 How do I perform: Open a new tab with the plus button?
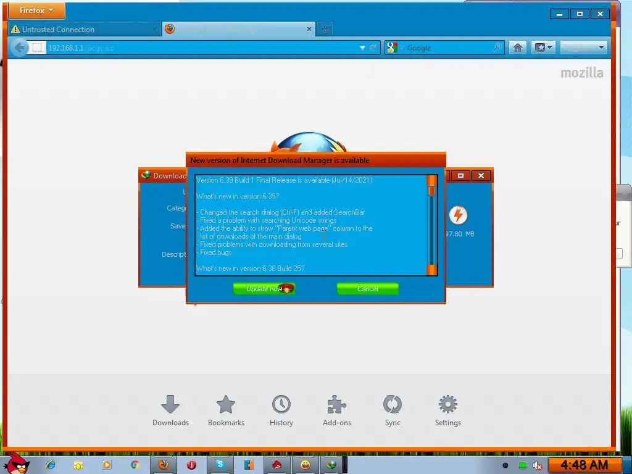[x=325, y=29]
